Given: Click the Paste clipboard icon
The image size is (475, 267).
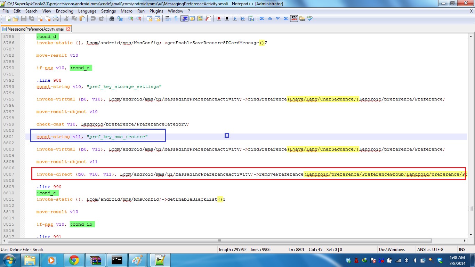Looking at the screenshot, I should (82, 18).
